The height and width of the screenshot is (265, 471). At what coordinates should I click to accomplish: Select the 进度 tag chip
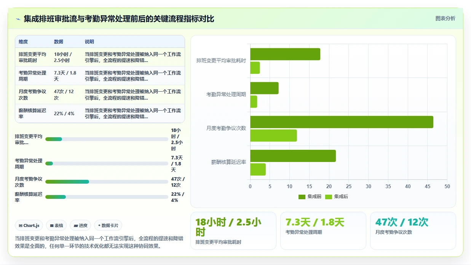[x=80, y=225]
